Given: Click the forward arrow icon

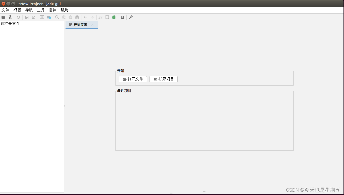Looking at the screenshot, I should point(92,17).
